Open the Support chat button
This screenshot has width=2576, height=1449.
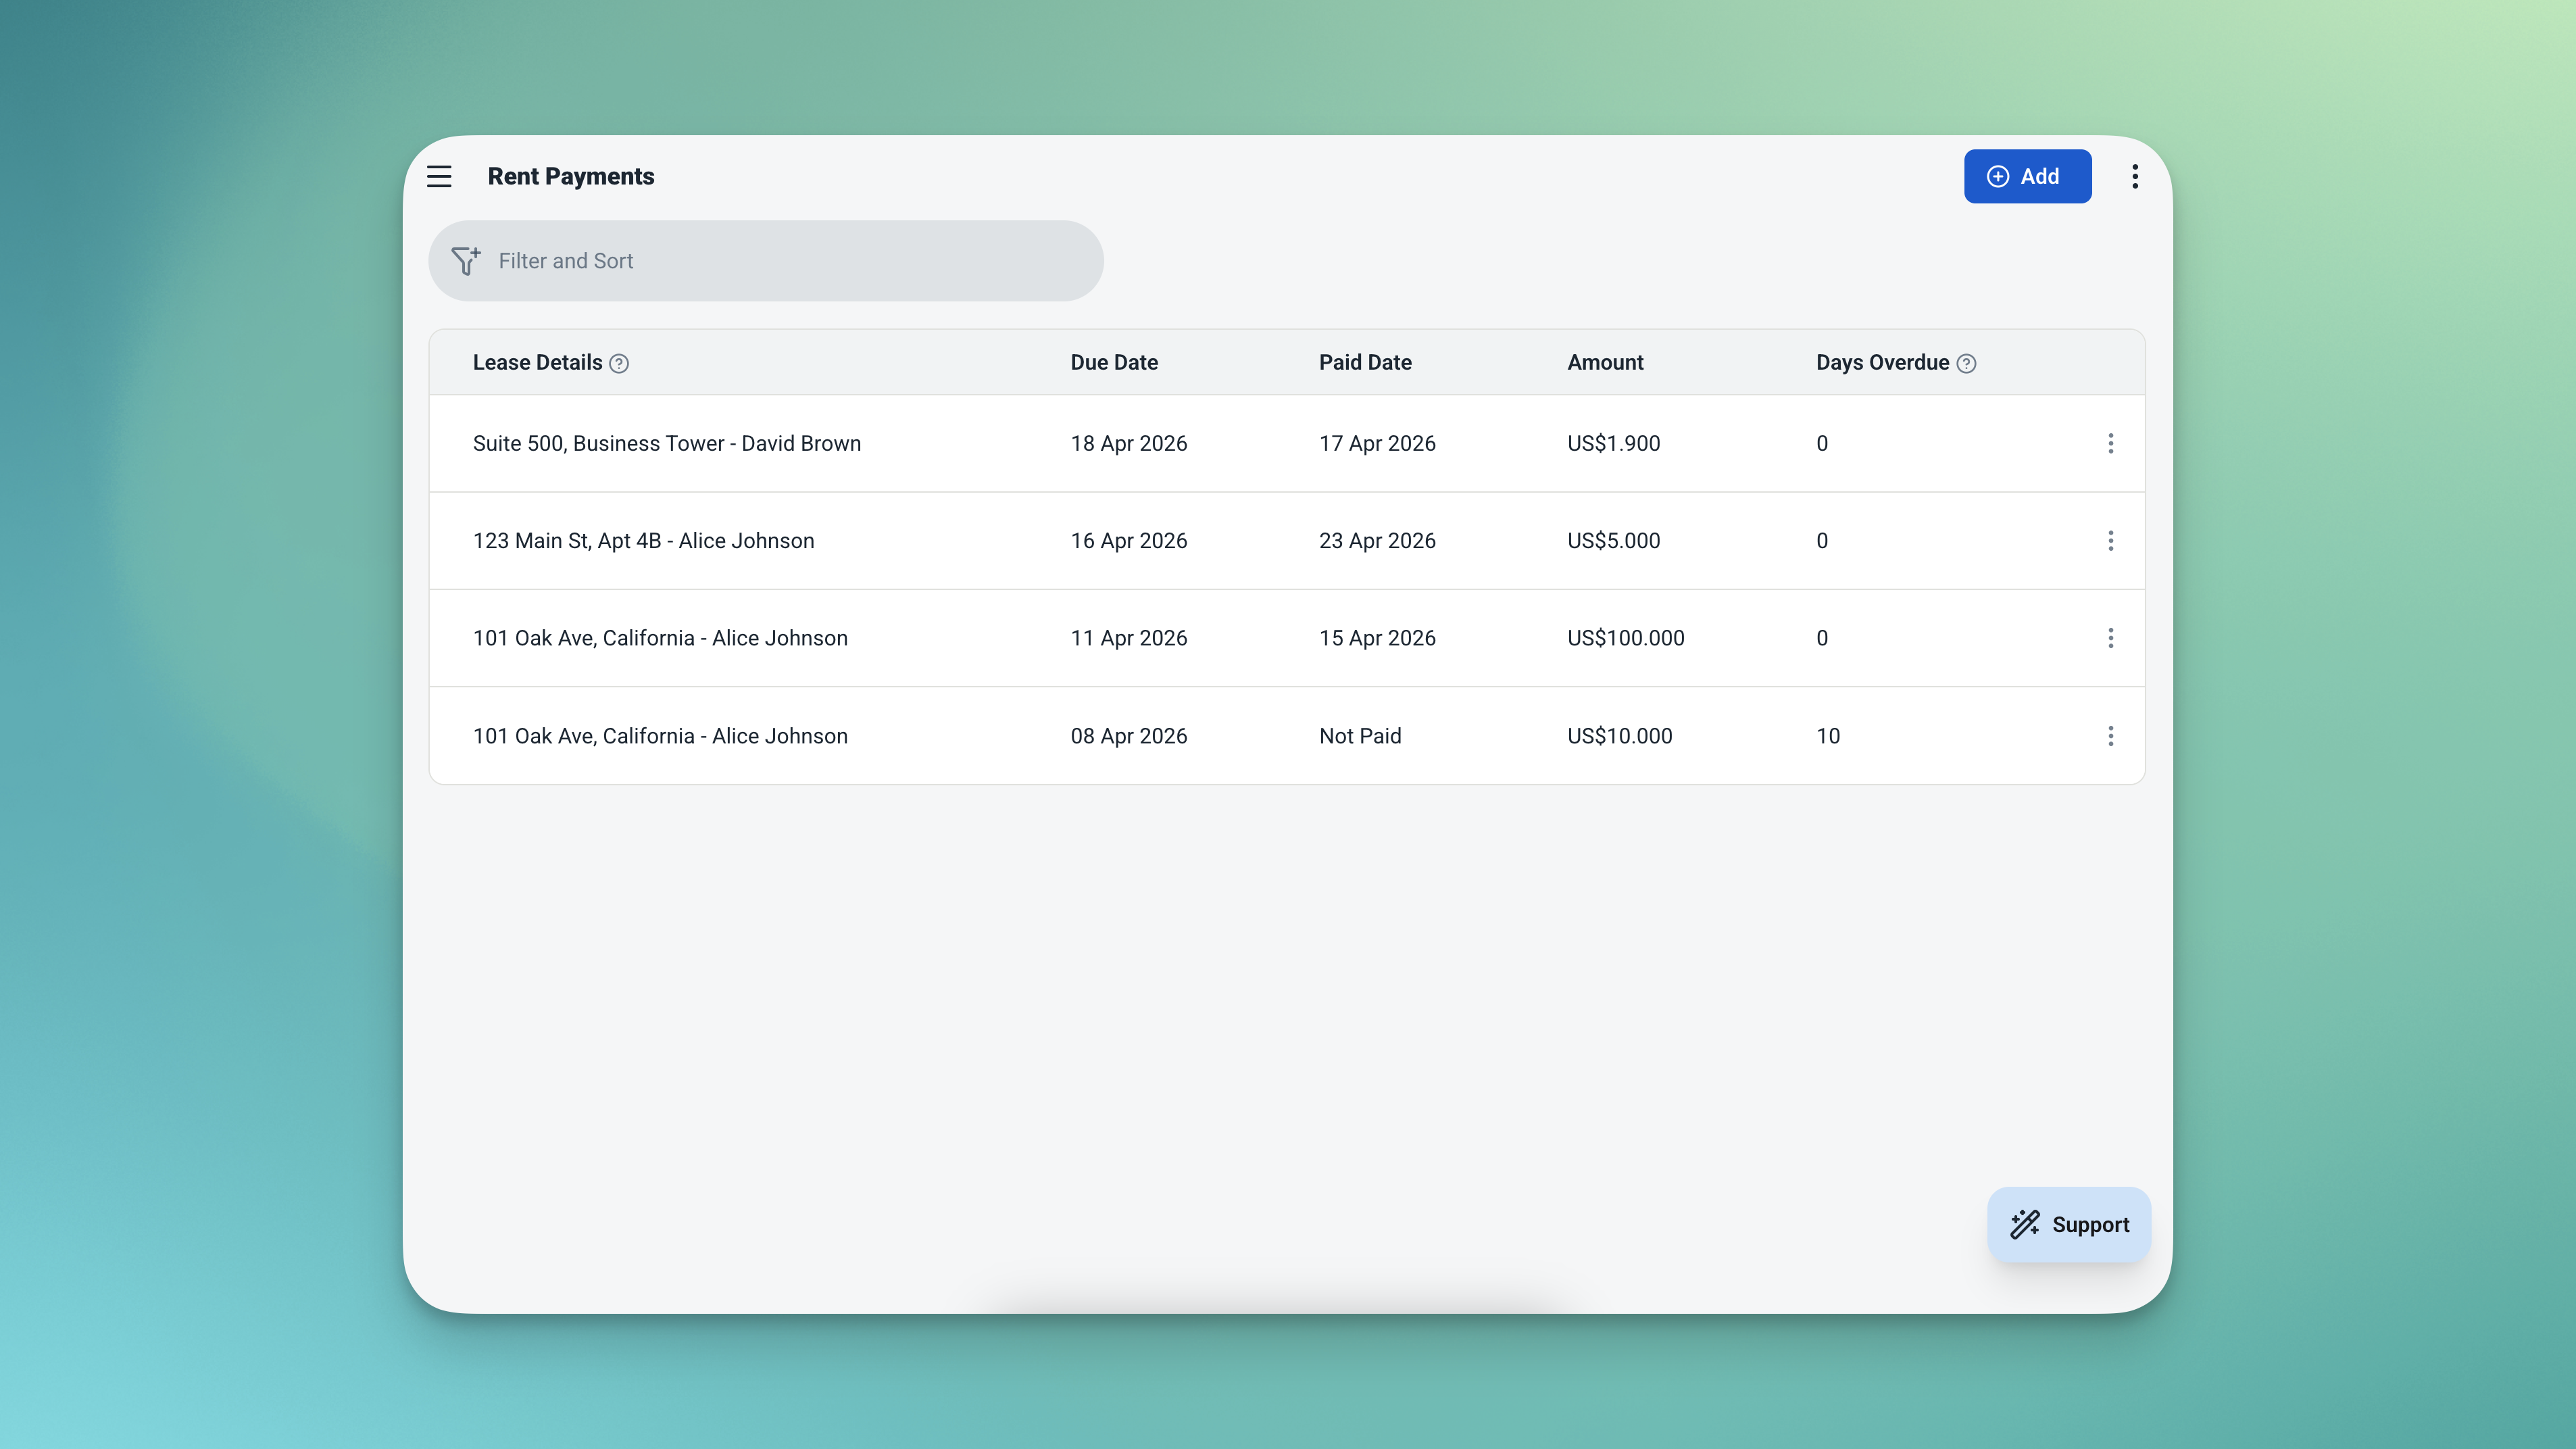pyautogui.click(x=2068, y=1224)
